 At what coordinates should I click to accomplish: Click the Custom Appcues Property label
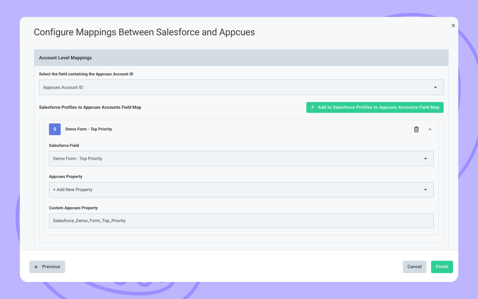coord(73,208)
